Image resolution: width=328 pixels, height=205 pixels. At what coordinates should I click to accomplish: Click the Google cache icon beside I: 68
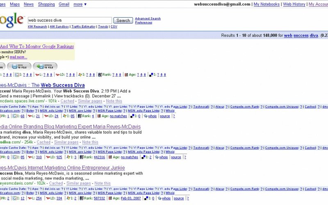[x=14, y=116]
